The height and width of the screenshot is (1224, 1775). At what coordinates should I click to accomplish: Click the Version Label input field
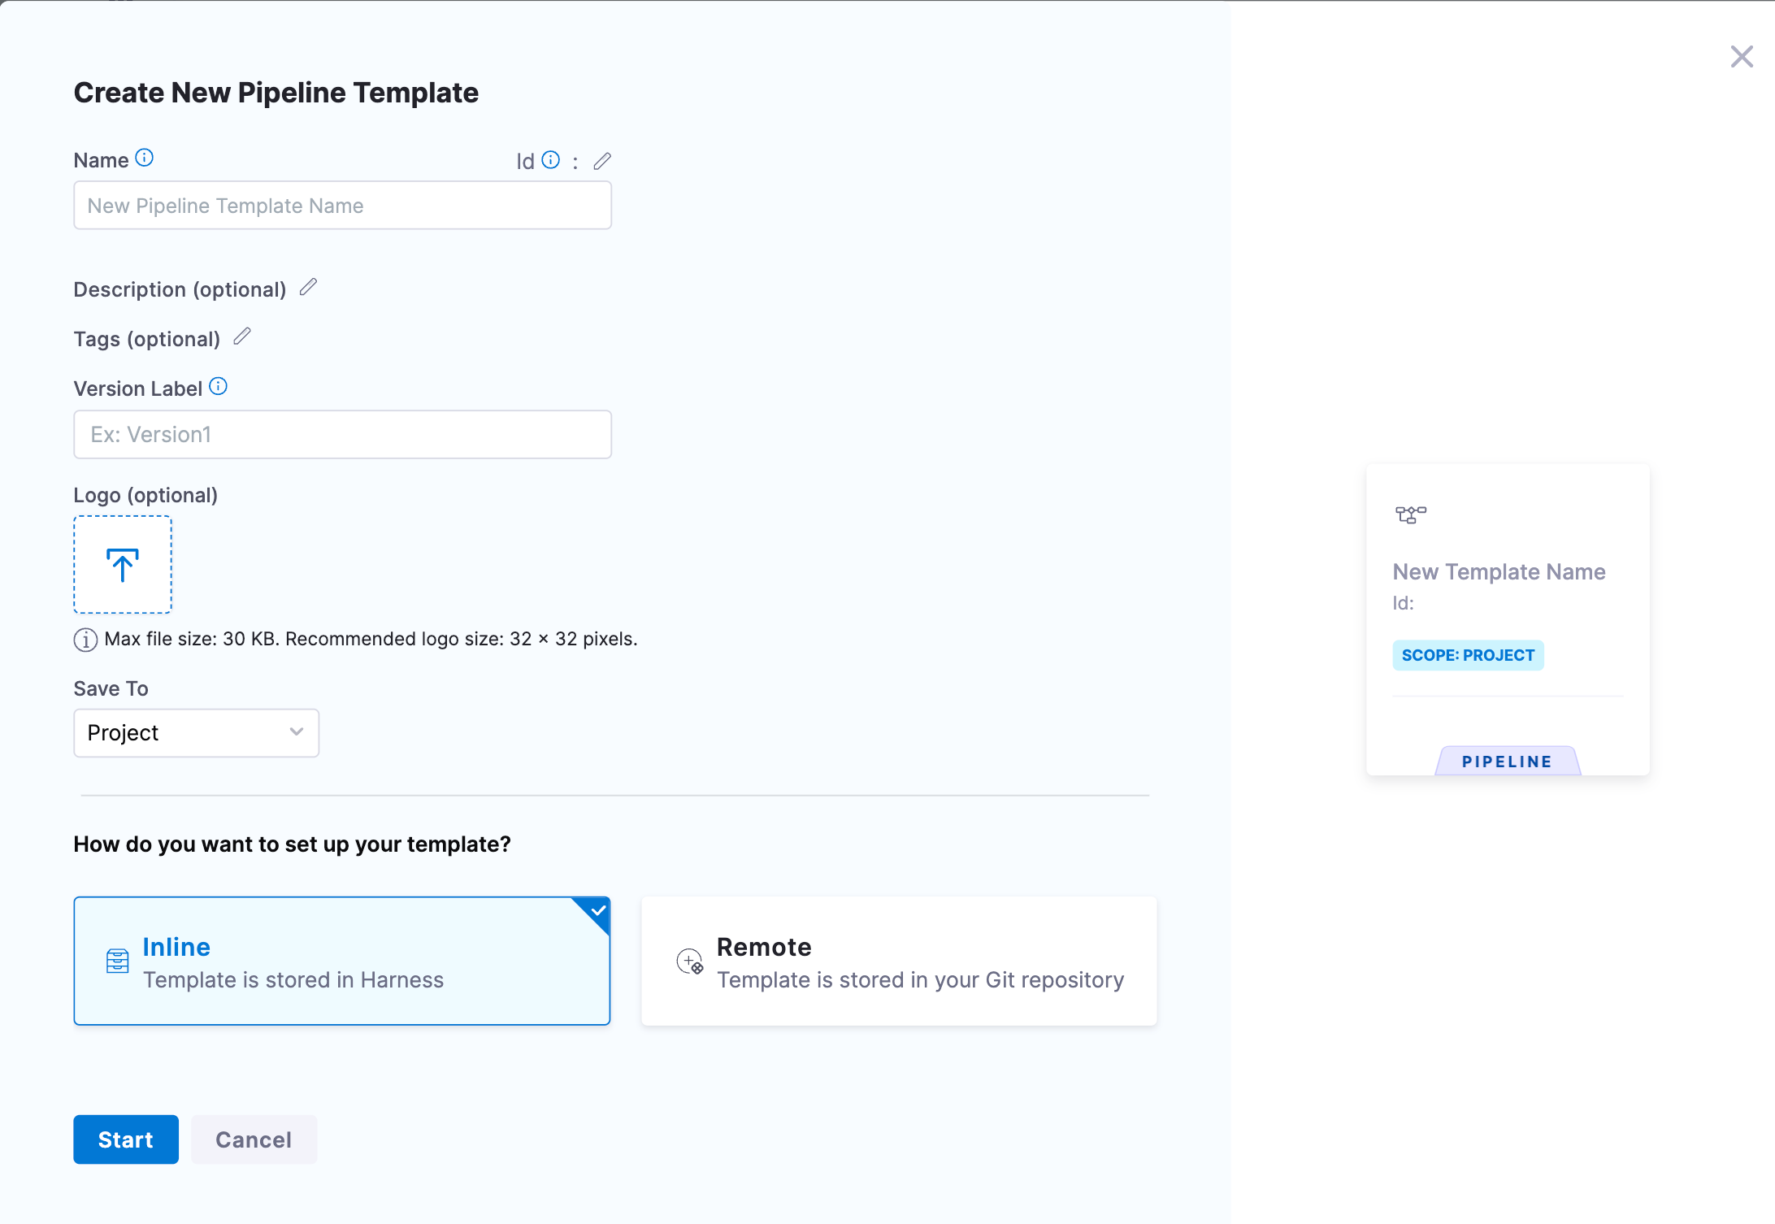click(x=342, y=435)
